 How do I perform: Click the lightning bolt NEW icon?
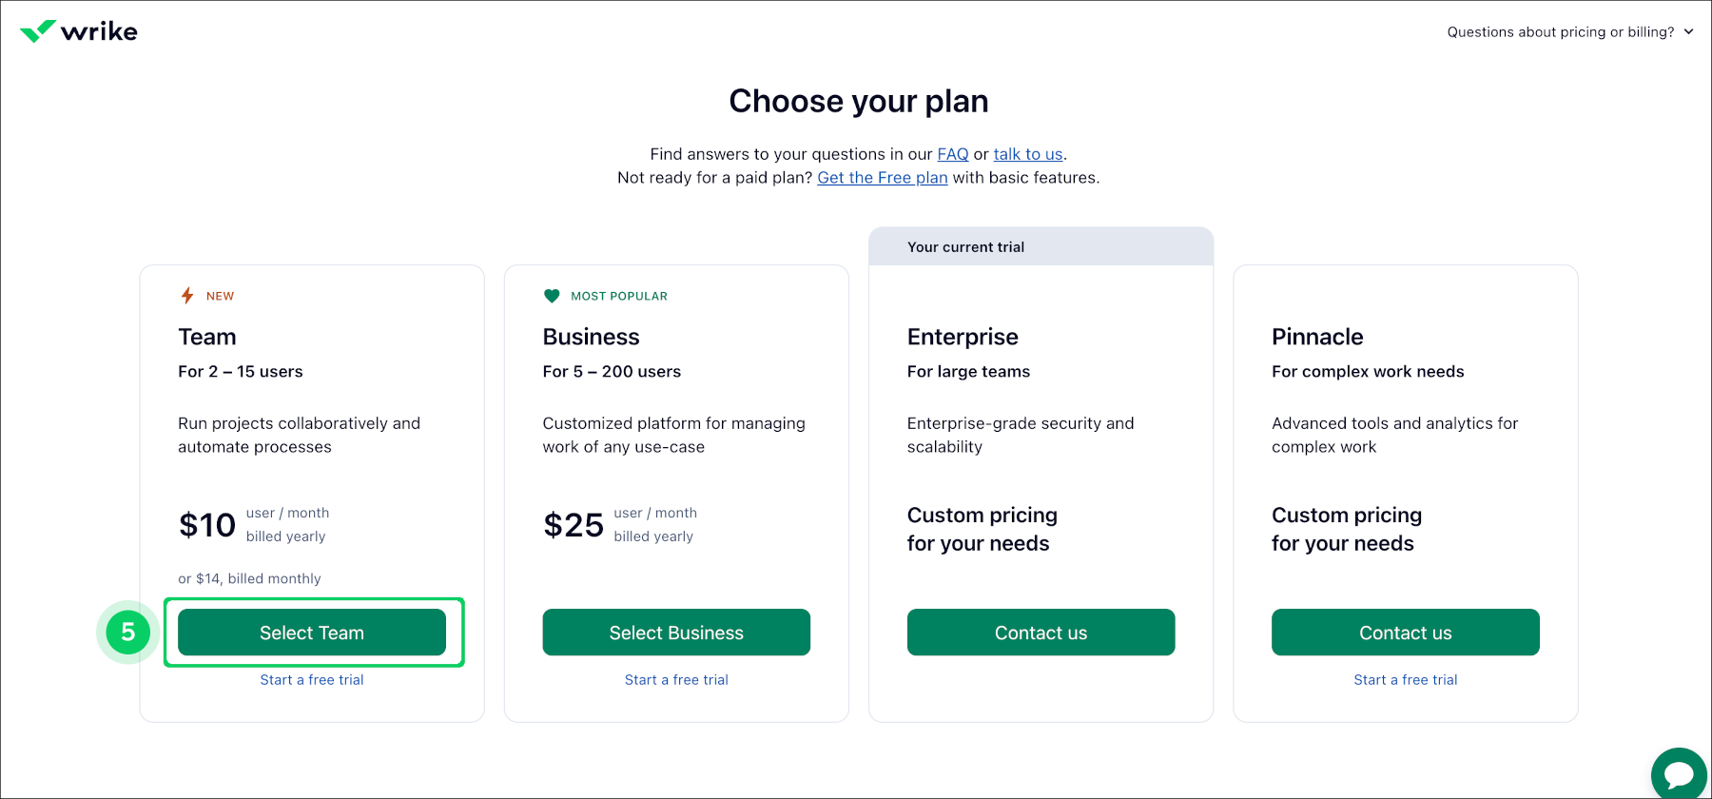click(x=186, y=295)
